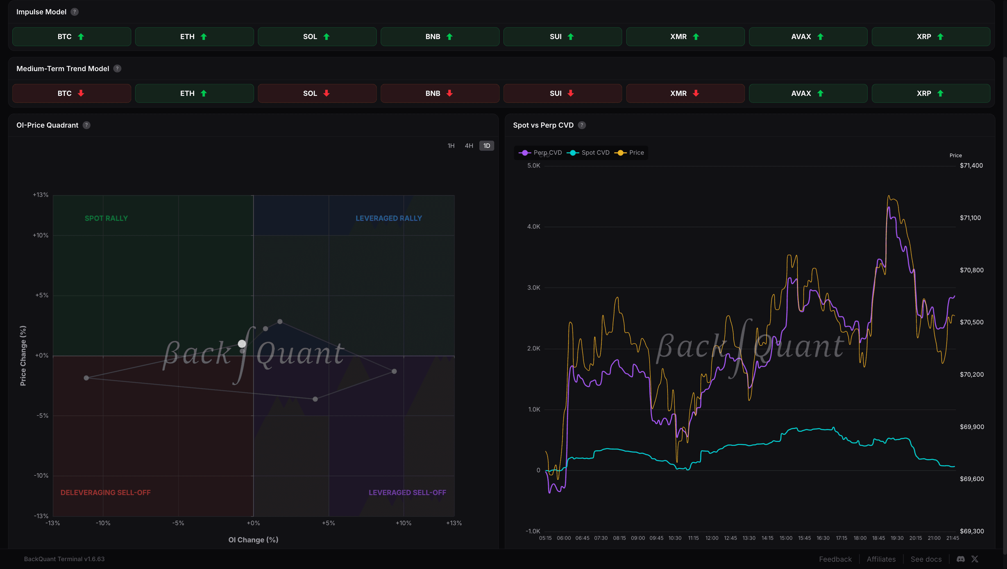
Task: Select the 1H timeframe for OI-Price Quadrant
Action: pyautogui.click(x=451, y=145)
